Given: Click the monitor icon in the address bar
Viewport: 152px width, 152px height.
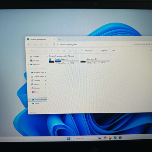Looking at the screenshot, I should [54, 44].
